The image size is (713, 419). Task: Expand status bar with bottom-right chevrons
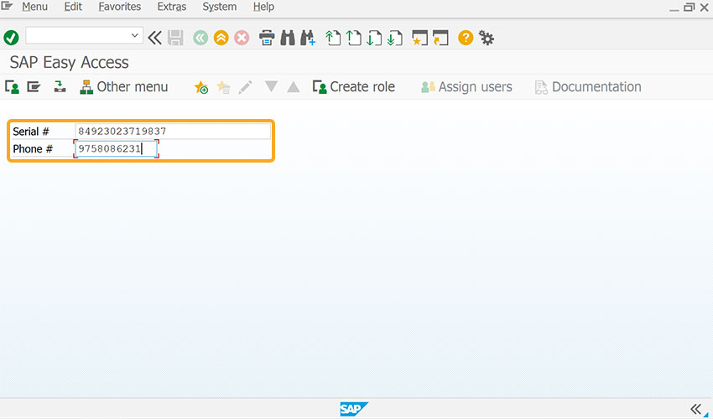tap(695, 409)
